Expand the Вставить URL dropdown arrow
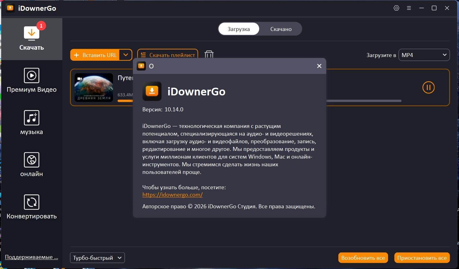The width and height of the screenshot is (459, 269). (x=126, y=55)
